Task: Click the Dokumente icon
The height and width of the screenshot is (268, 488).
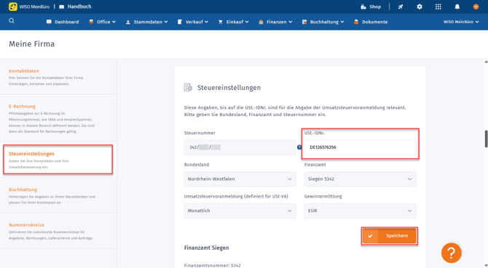Action: [356, 22]
